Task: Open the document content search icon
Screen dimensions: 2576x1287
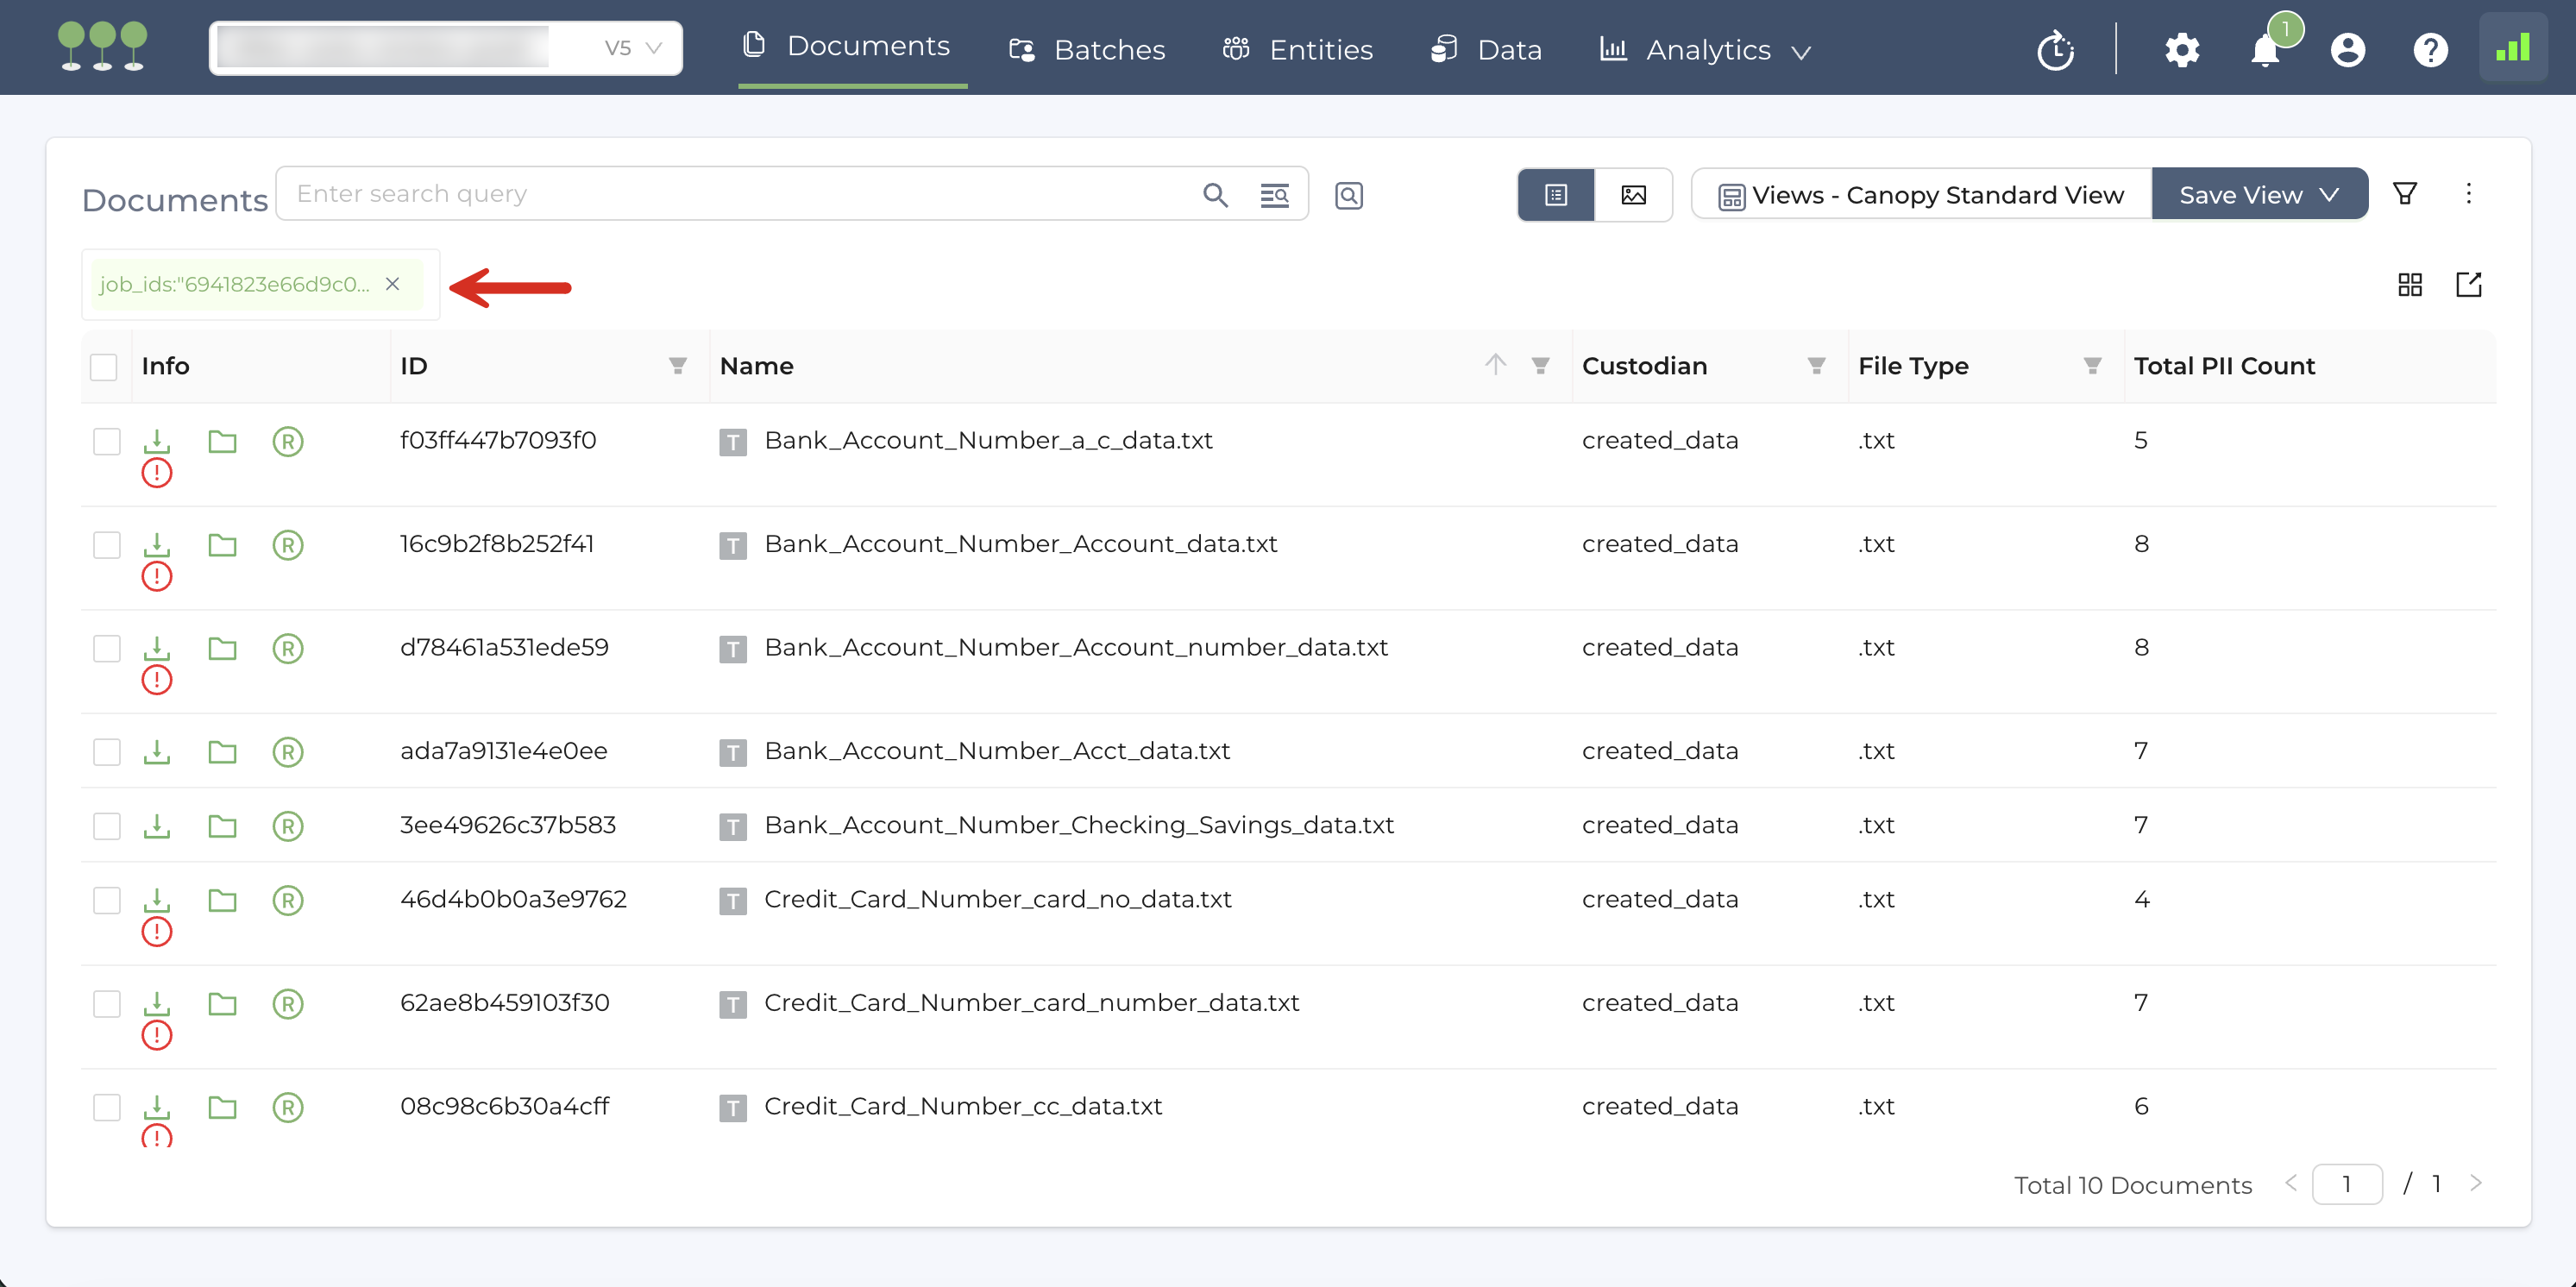Action: [1348, 195]
